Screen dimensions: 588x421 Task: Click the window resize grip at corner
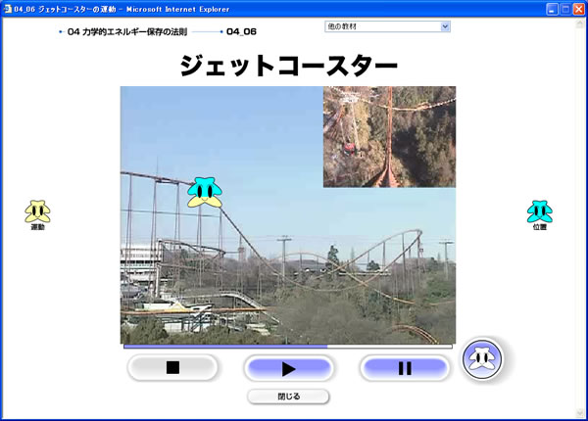click(x=581, y=414)
